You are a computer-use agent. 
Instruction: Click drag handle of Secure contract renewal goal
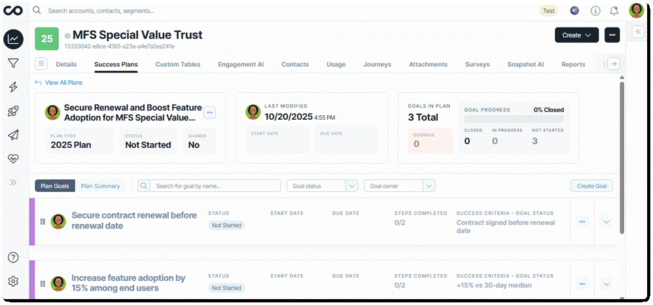pos(43,222)
